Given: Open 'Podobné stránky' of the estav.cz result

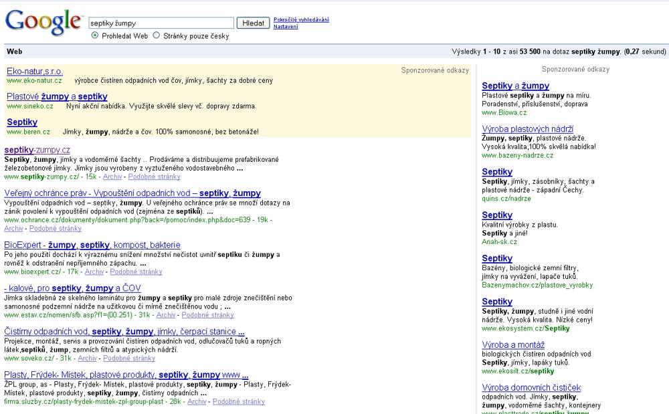Looking at the screenshot, I should point(208,315).
